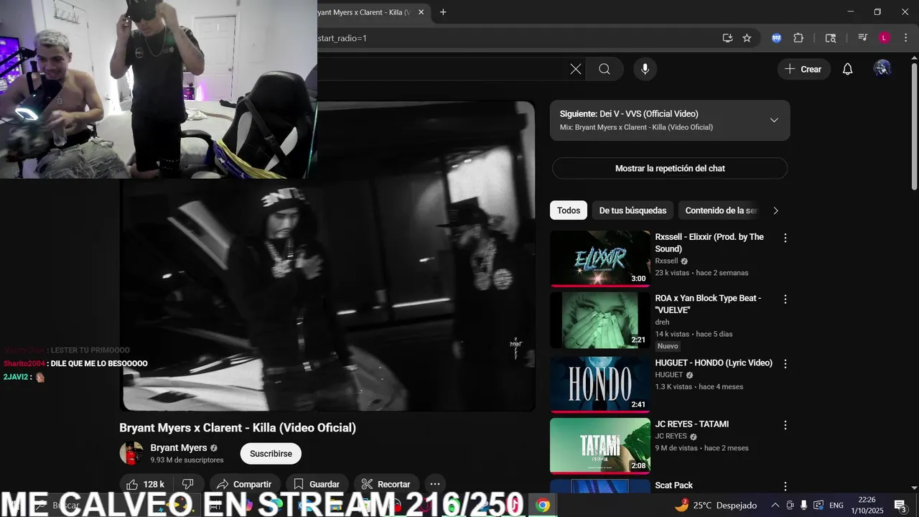
Task: Open Rxssell Elixxir video thumbnail
Action: click(x=600, y=258)
